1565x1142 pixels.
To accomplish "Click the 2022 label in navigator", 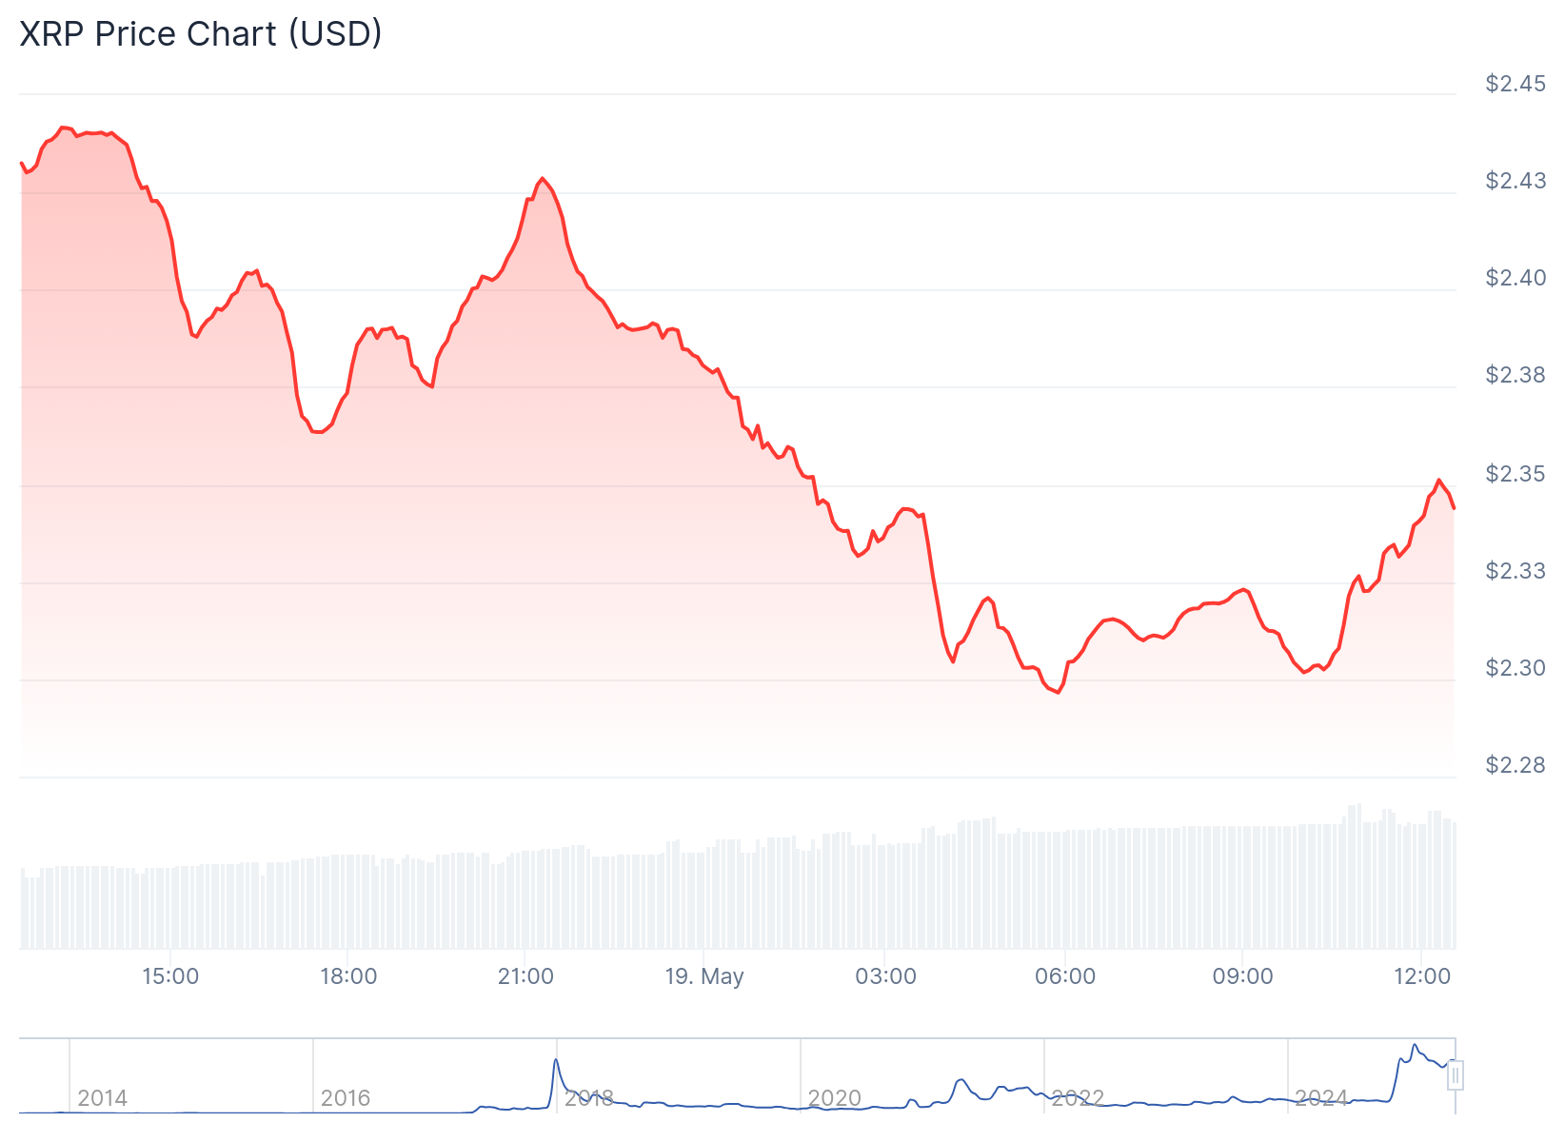I will coord(1077,1098).
